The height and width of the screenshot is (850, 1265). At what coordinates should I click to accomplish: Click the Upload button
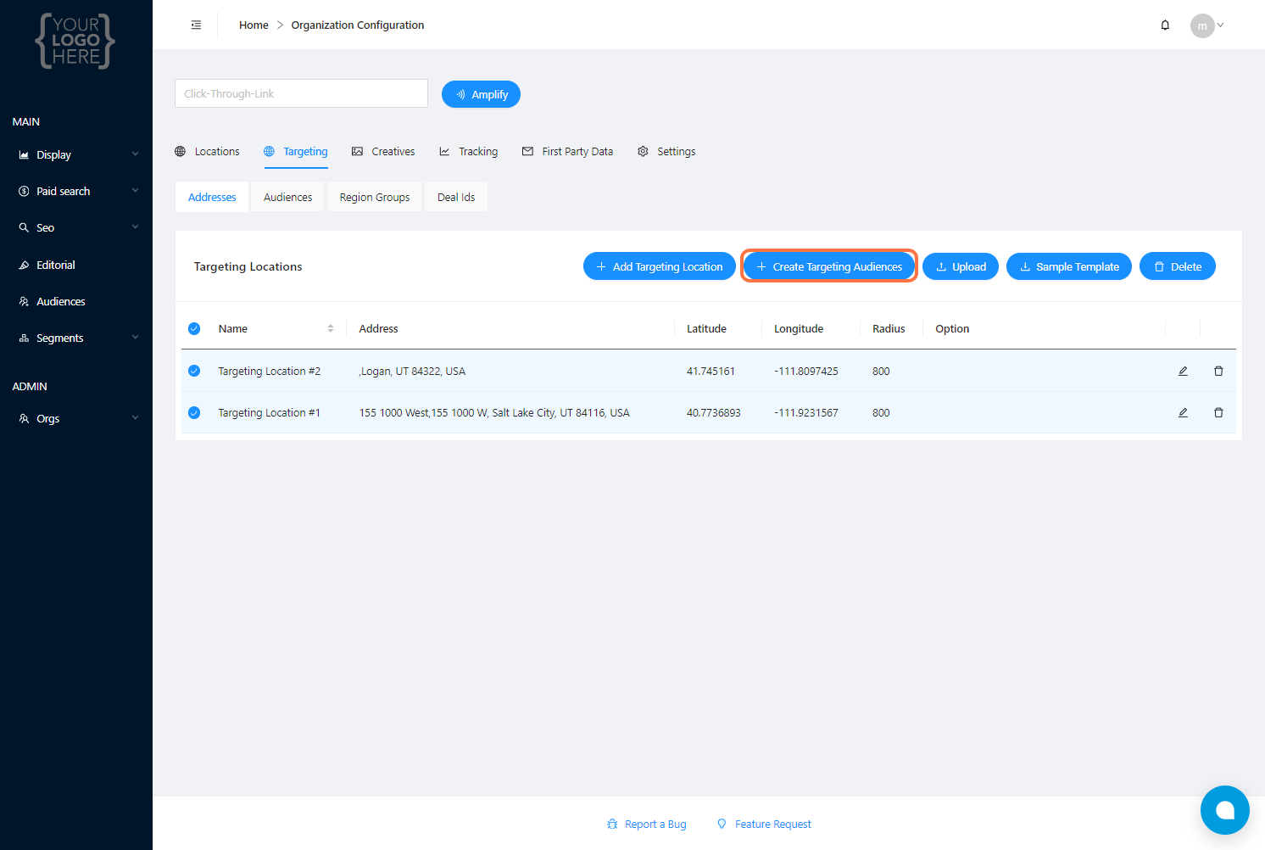pos(961,266)
